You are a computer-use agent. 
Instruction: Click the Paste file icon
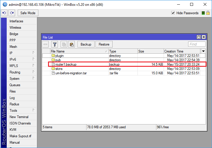pos(72,44)
